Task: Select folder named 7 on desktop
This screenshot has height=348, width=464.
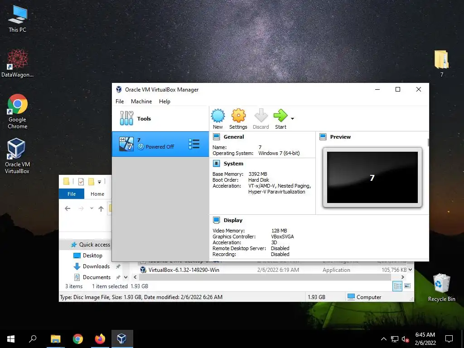Action: coord(441,63)
